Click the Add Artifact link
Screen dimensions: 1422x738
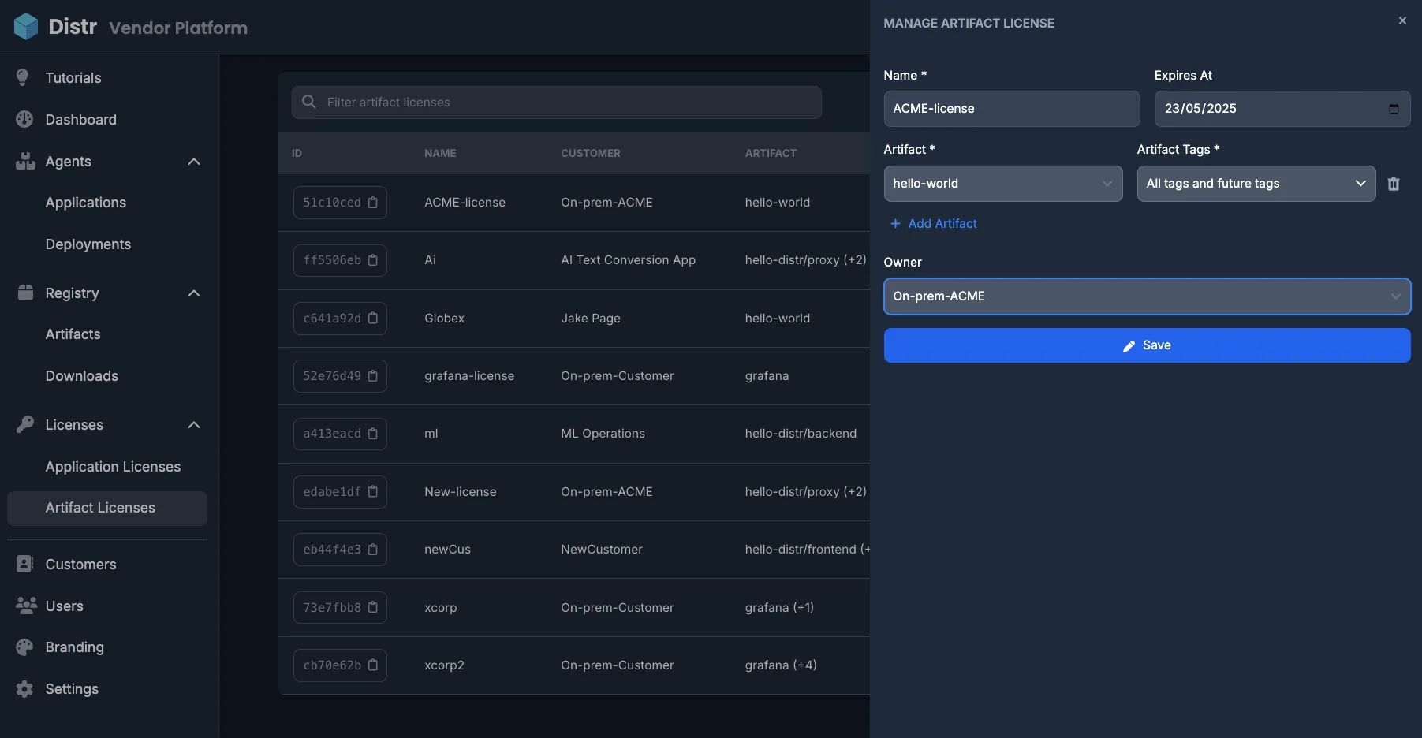pos(934,223)
